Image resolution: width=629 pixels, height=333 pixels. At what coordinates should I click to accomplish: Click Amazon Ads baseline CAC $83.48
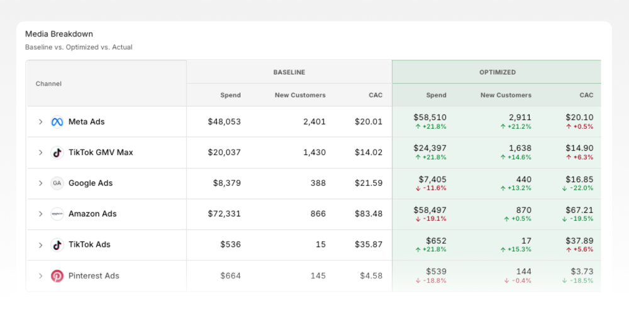coord(368,214)
